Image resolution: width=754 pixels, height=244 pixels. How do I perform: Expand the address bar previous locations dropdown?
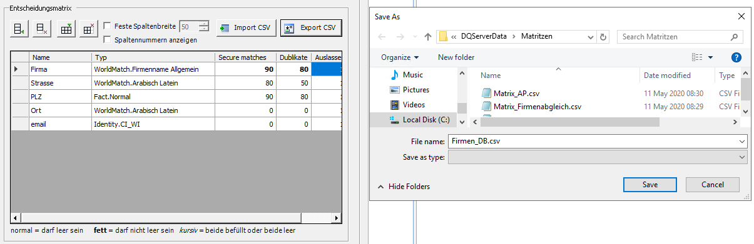tap(590, 37)
